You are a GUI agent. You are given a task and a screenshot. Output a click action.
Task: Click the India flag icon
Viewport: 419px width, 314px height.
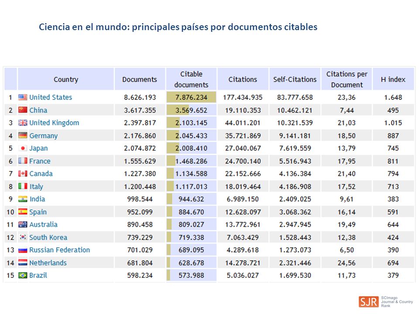click(23, 199)
